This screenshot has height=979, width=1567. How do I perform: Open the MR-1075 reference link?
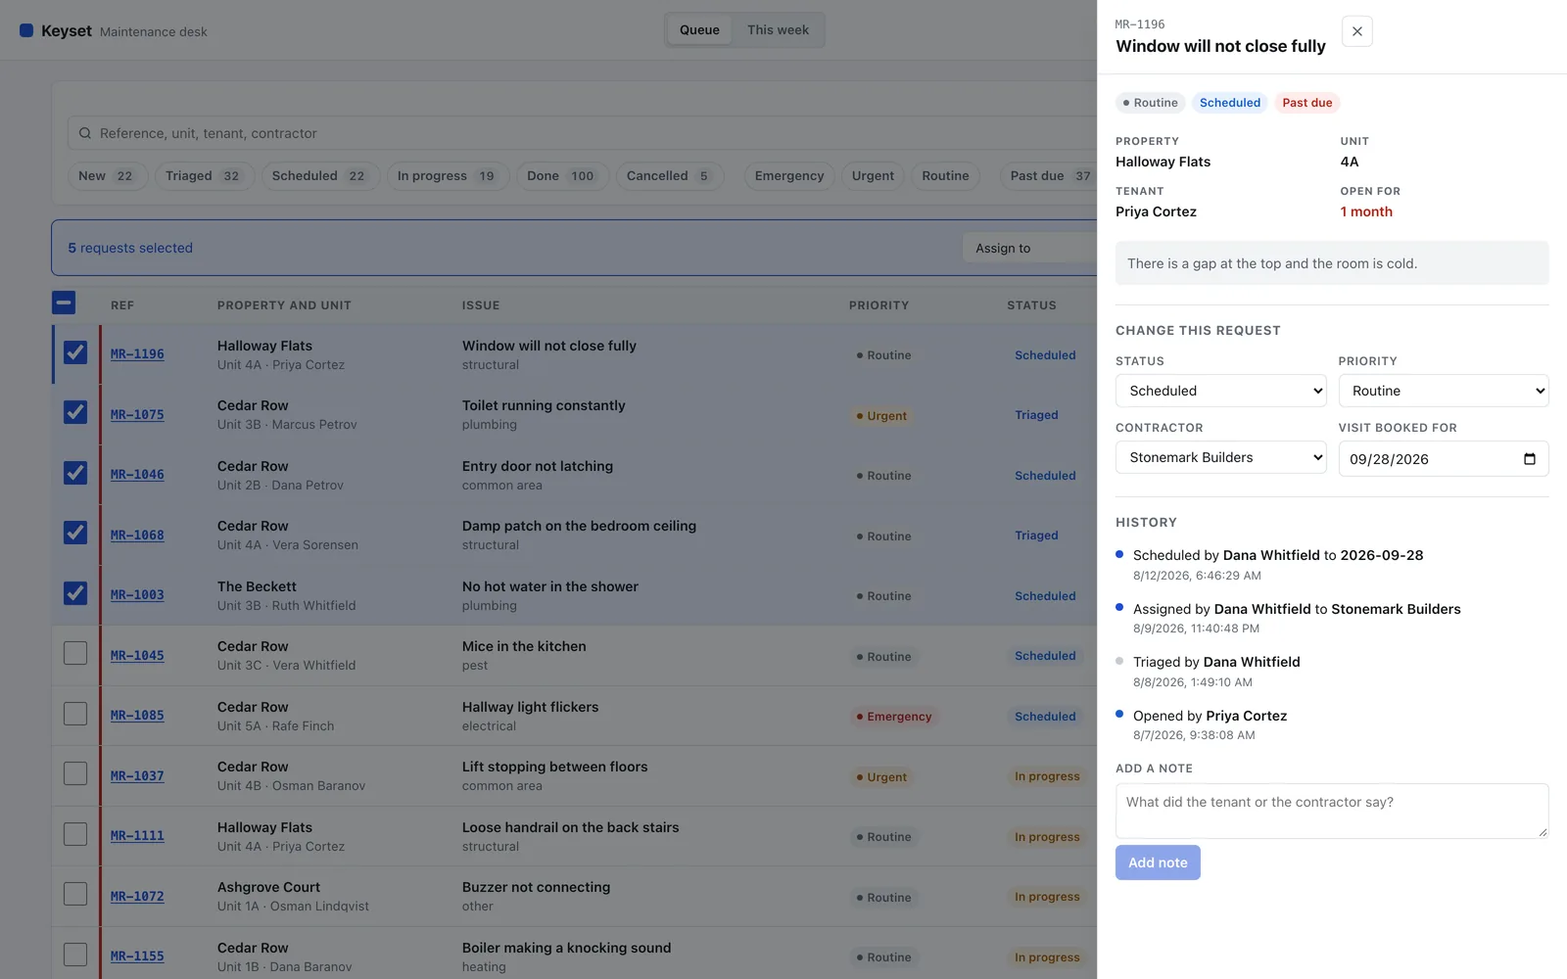click(x=137, y=415)
